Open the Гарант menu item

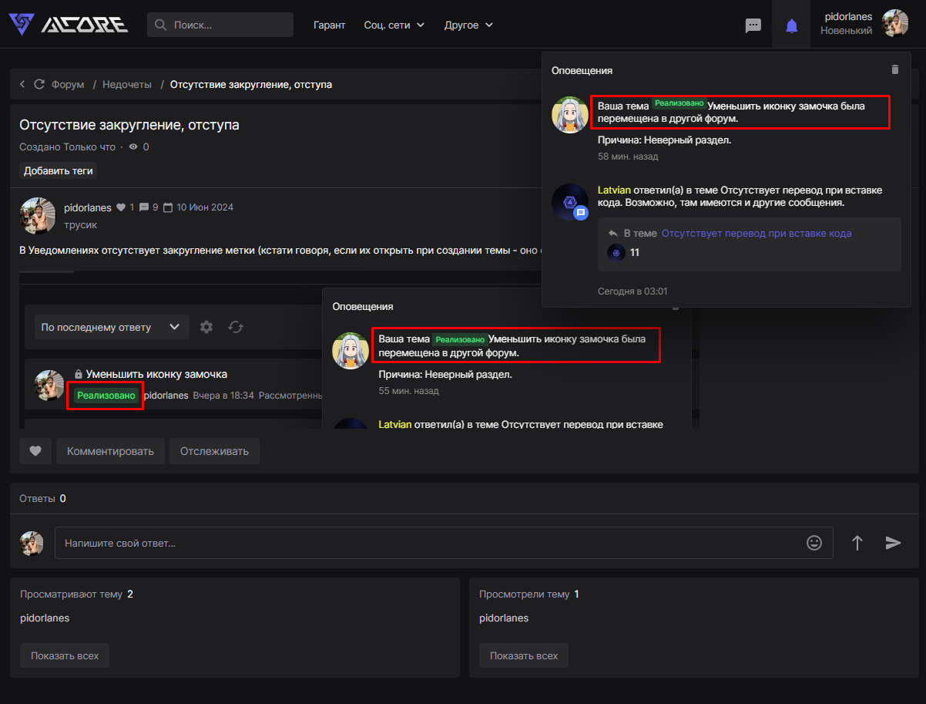coord(330,25)
